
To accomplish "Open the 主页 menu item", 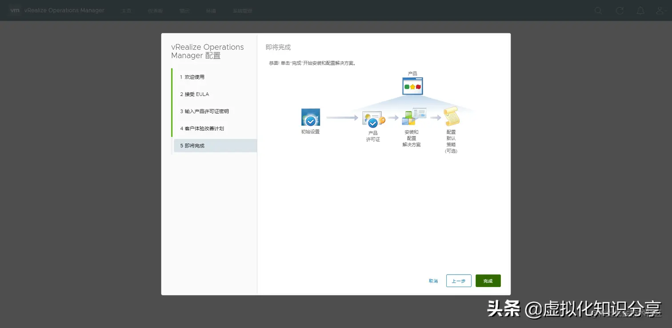I will [x=126, y=10].
